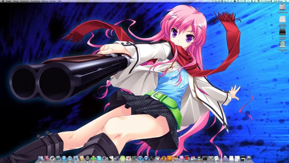
Task: Open Skype in the Dock
Action: [99, 158]
